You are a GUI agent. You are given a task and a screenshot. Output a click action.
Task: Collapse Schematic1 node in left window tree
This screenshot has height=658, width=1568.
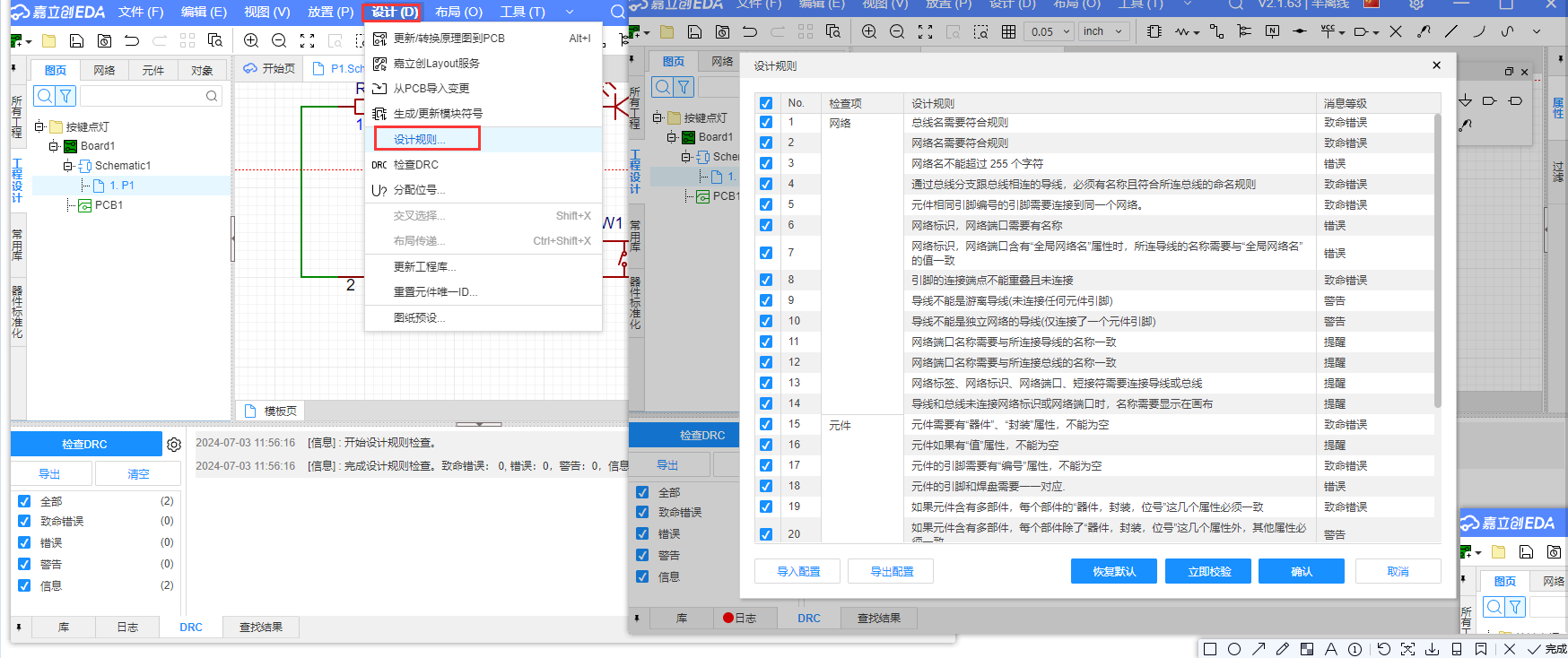pyautogui.click(x=68, y=166)
